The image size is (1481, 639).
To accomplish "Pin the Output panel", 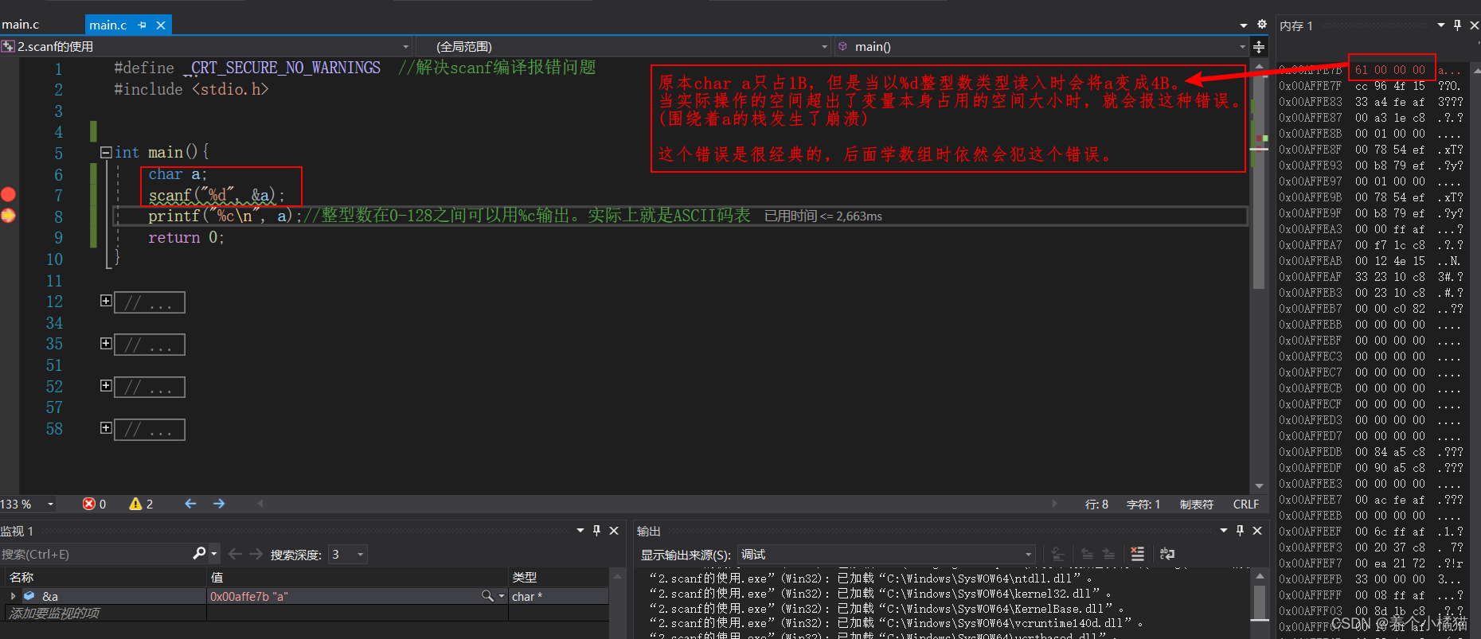I will 1240,531.
